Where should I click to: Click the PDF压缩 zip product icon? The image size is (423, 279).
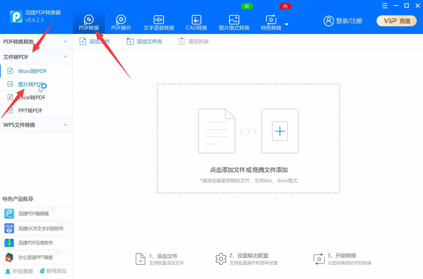(9, 243)
